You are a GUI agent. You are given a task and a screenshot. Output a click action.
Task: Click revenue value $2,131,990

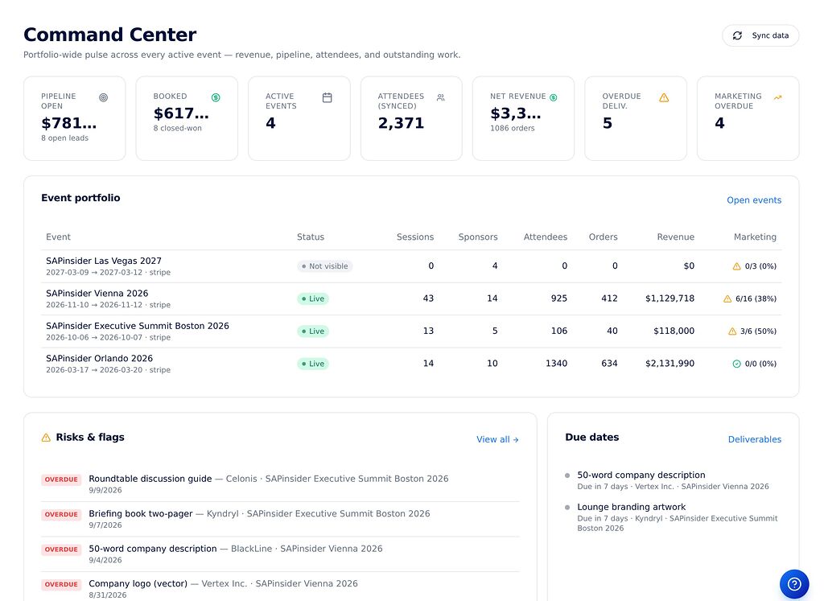click(x=669, y=364)
